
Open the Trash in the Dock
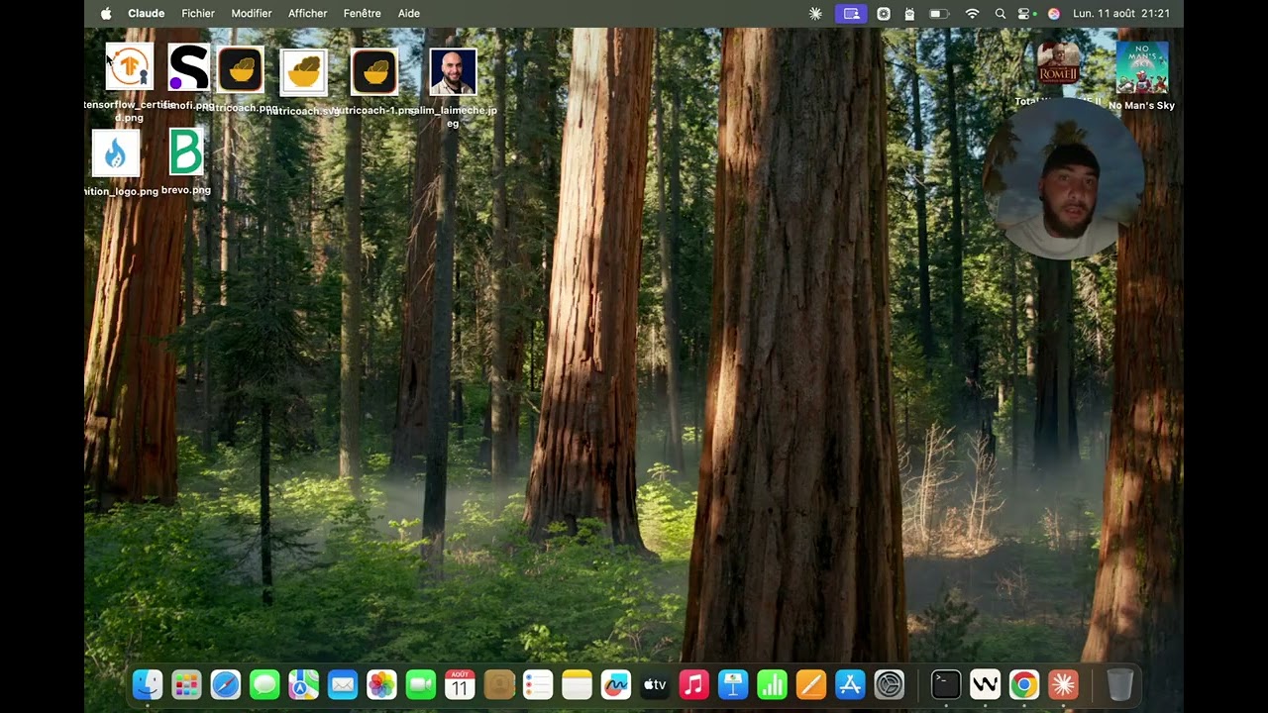point(1119,684)
